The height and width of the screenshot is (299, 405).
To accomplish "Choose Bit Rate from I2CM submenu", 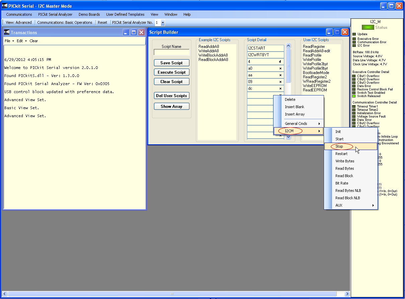I will point(351,183).
